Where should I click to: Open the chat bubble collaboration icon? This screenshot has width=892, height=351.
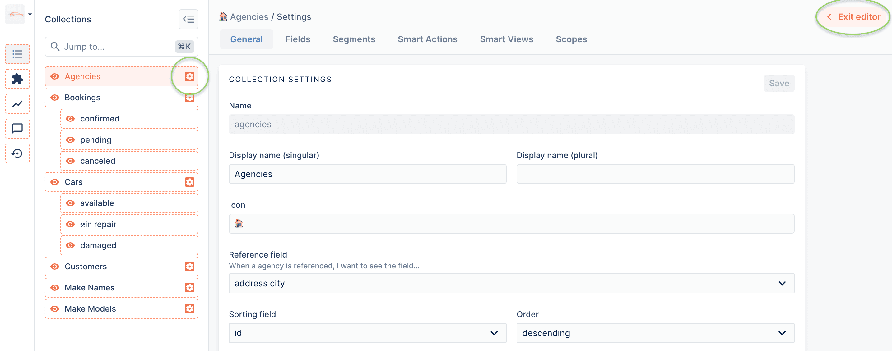pyautogui.click(x=17, y=129)
